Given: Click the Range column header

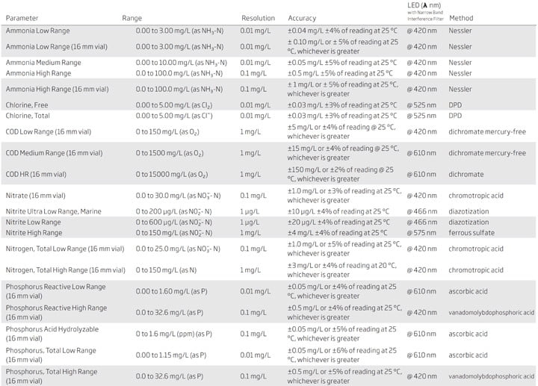Looking at the screenshot, I should 132,18.
